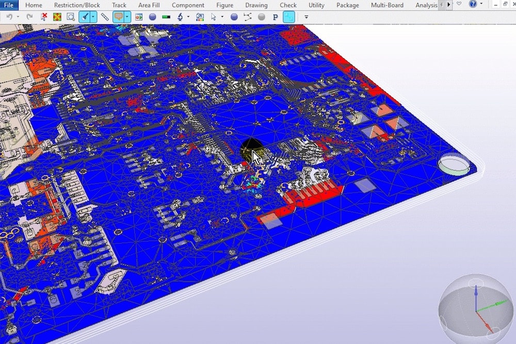Click the P pin-name display icon
This screenshot has height=344, width=516.
point(275,17)
